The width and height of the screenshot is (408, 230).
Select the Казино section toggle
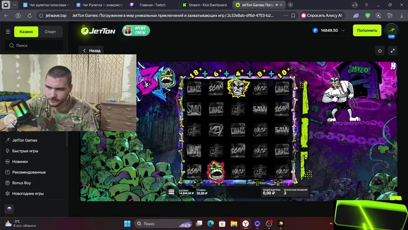(x=26, y=32)
